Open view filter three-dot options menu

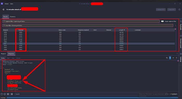[x=175, y=26]
